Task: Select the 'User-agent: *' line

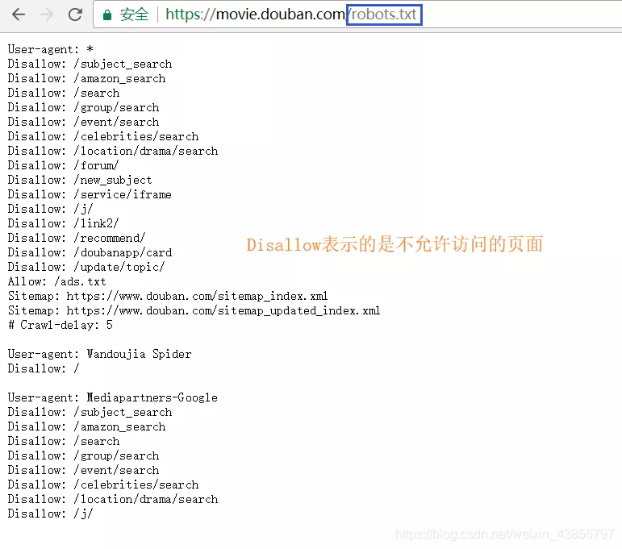Action: pyautogui.click(x=50, y=49)
